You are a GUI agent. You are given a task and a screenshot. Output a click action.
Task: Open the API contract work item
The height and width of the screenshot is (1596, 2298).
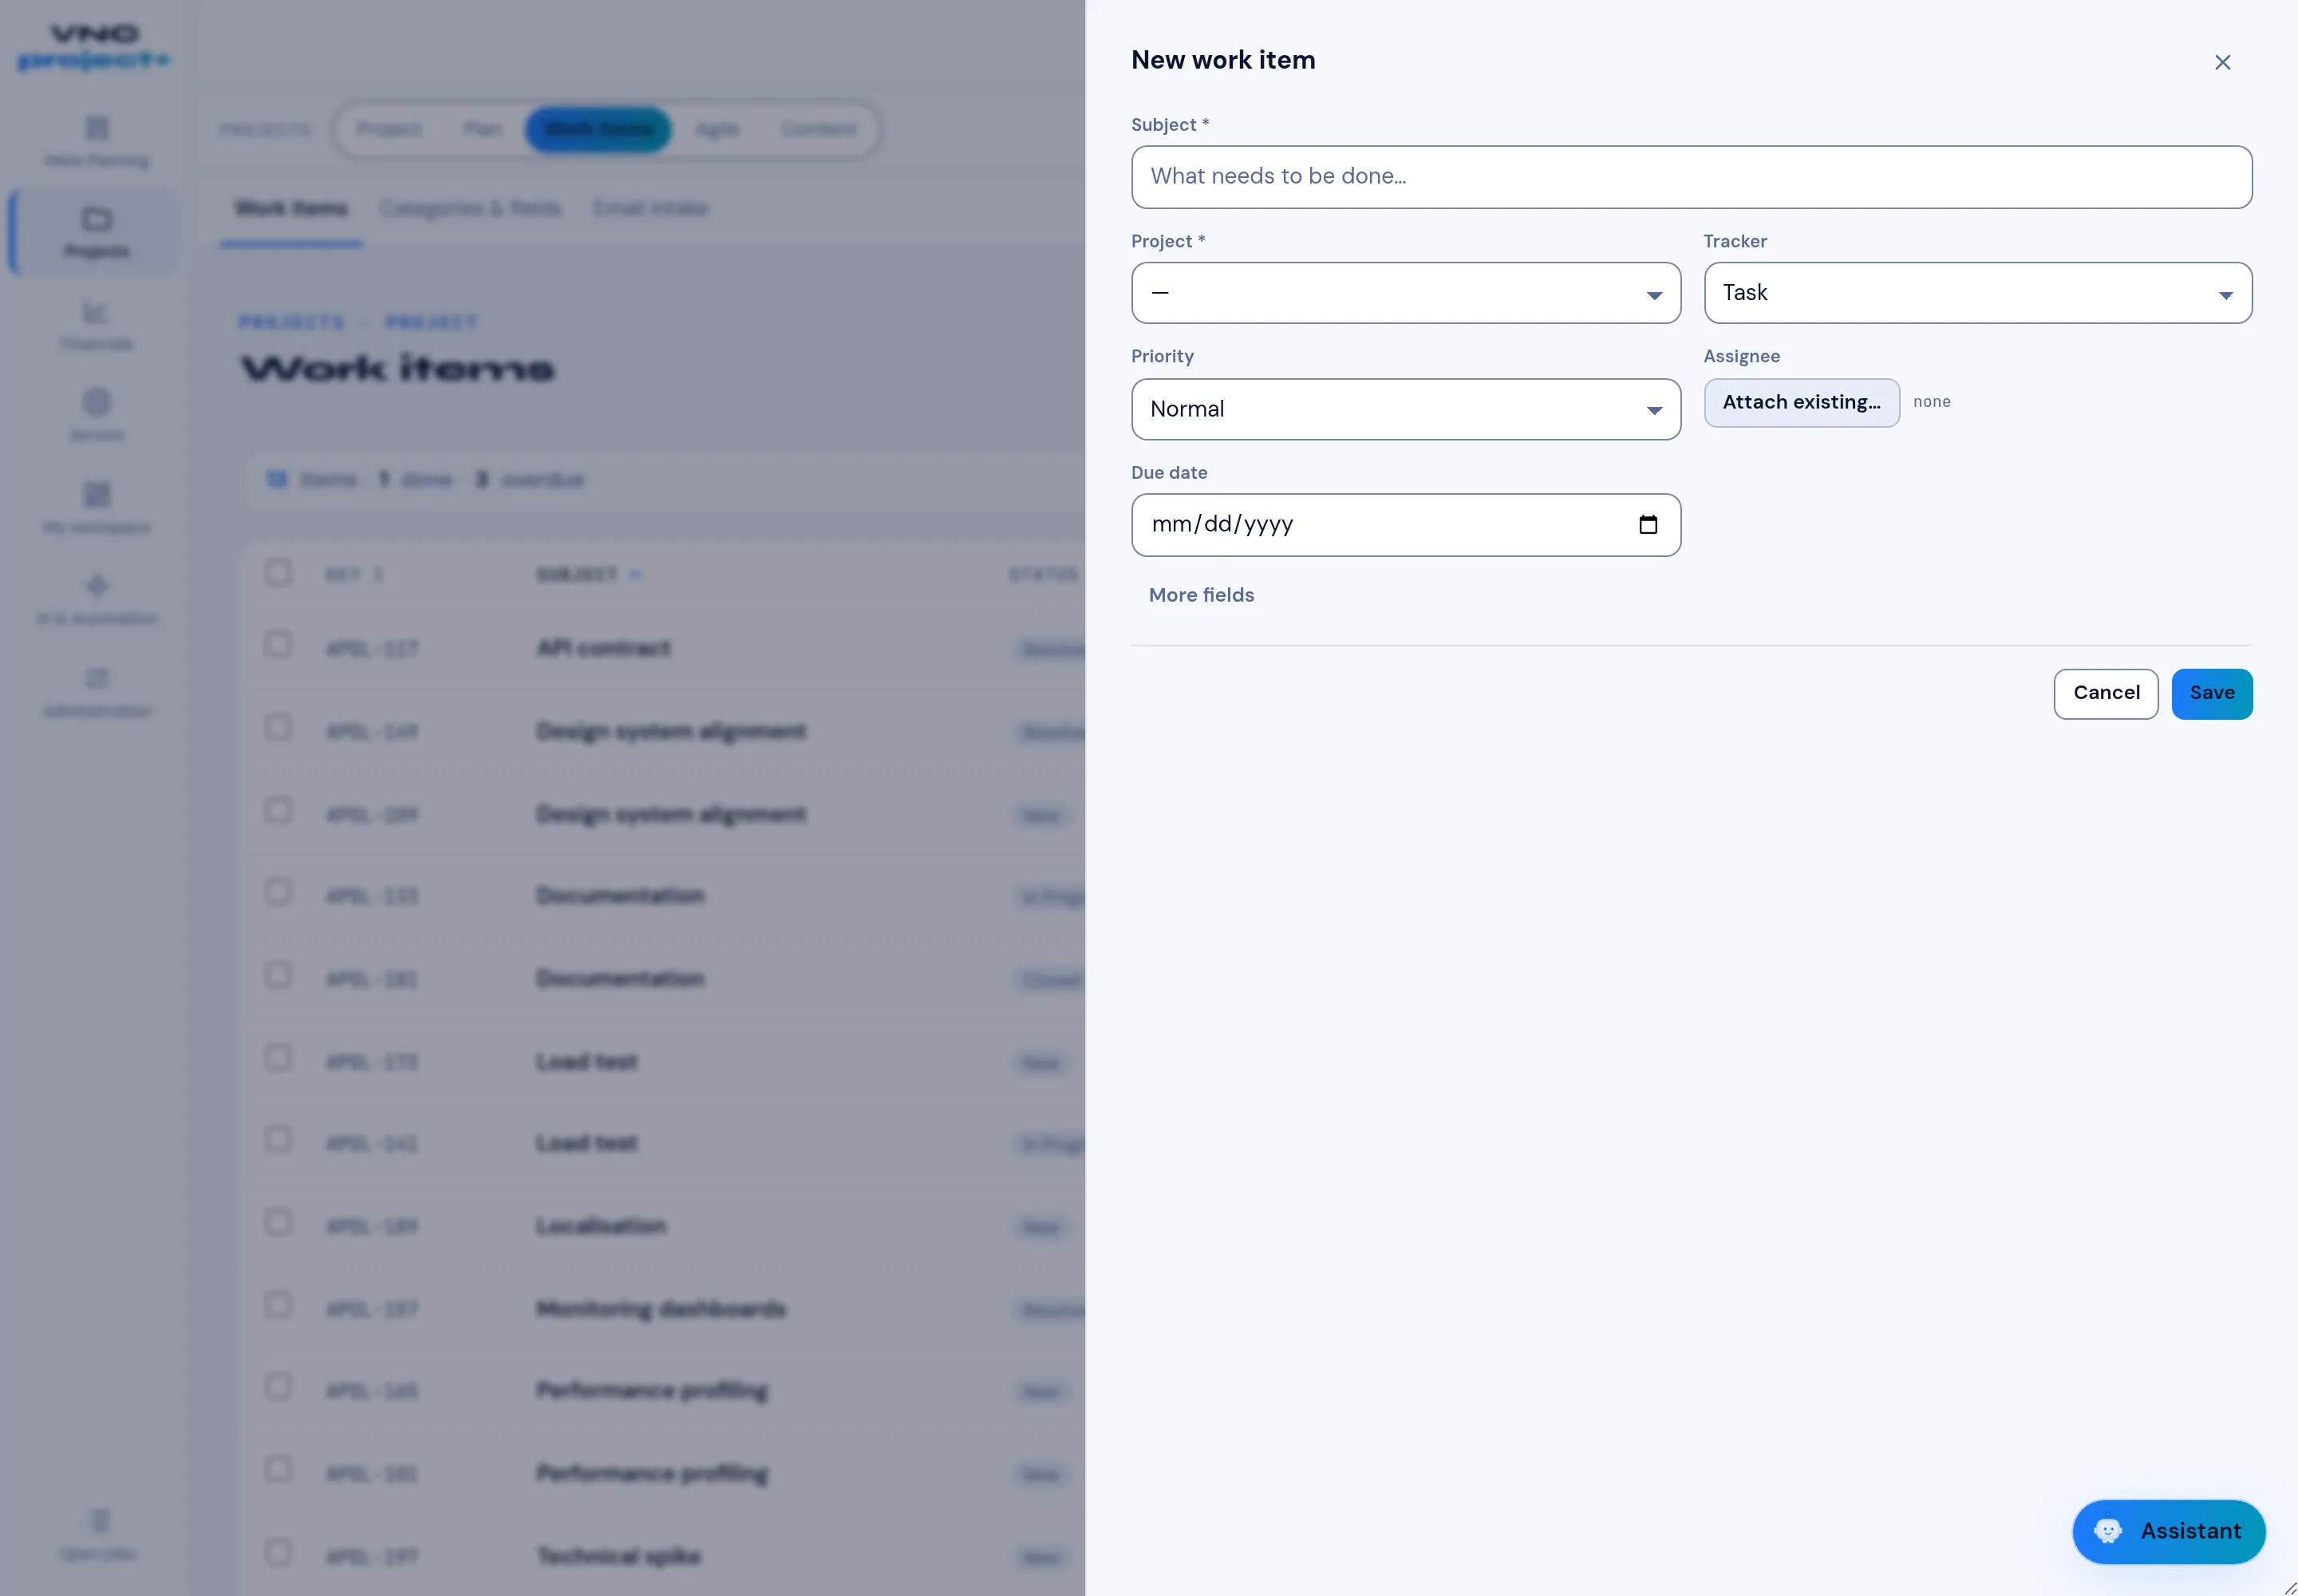click(x=604, y=648)
